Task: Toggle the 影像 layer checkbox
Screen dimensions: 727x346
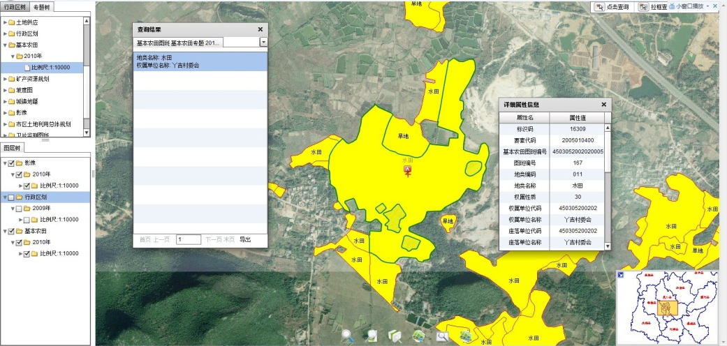Action: [12, 163]
